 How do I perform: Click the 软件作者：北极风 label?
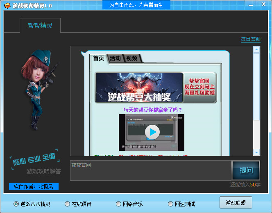click(x=34, y=186)
